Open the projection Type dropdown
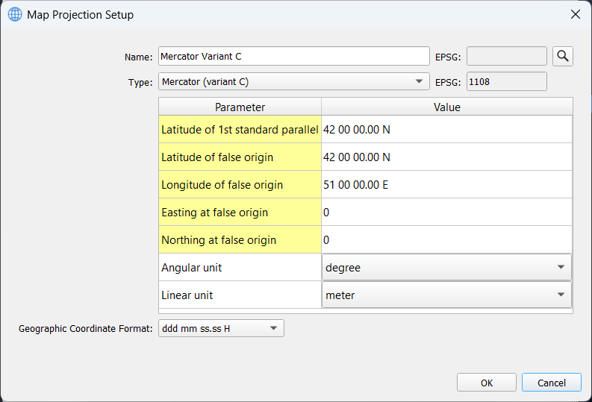592x402 pixels. point(293,81)
